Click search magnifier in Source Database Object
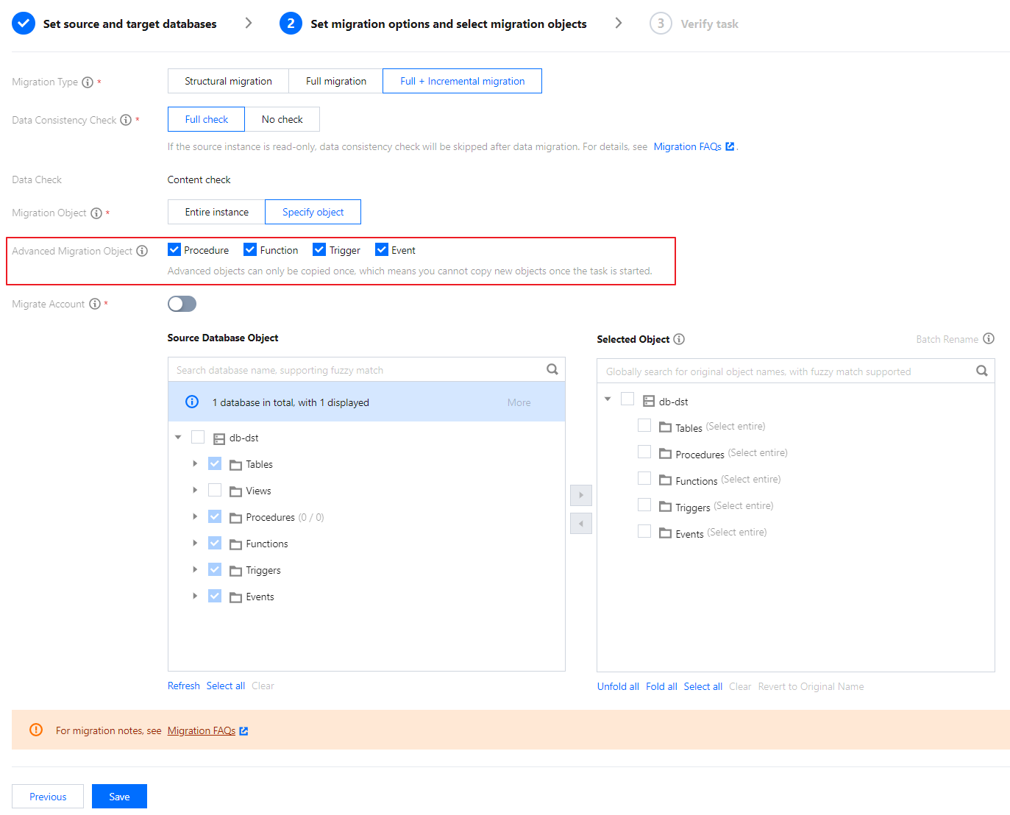The width and height of the screenshot is (1010, 815). point(552,369)
